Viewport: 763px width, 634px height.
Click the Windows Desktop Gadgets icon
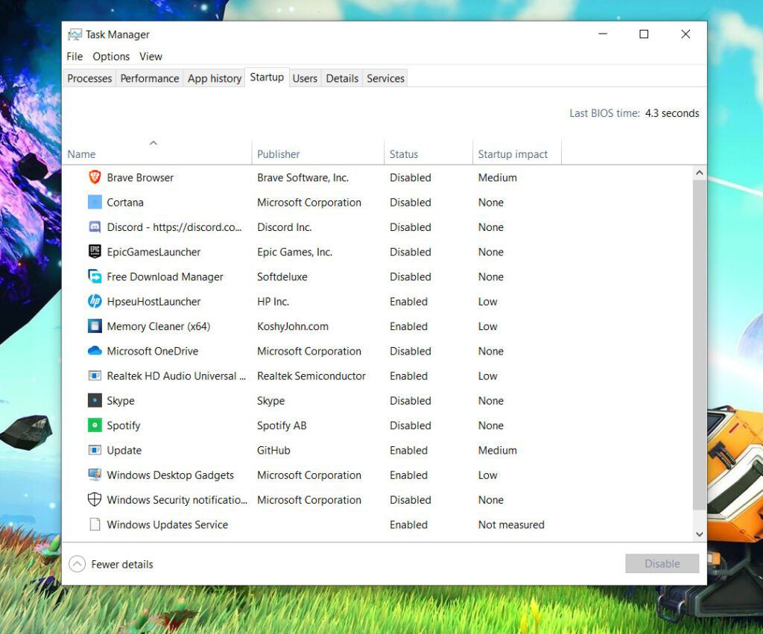[x=95, y=475]
